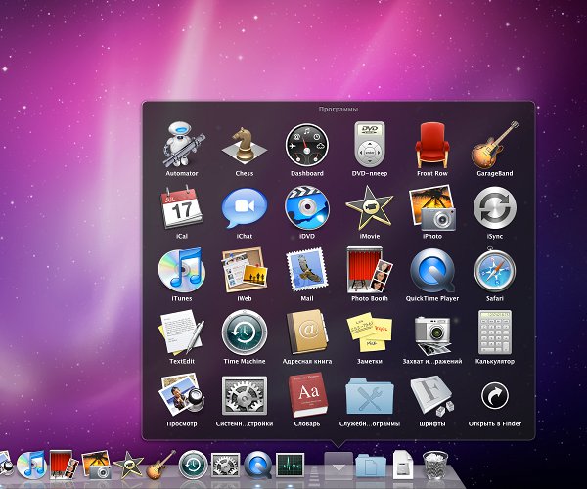
Task: Click Activity Monitor icon in the Dock
Action: pos(291,466)
